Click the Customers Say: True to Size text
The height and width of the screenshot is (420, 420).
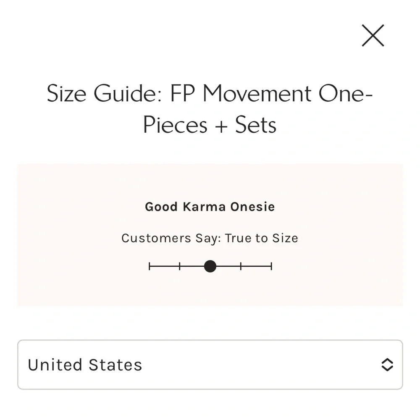pyautogui.click(x=210, y=238)
